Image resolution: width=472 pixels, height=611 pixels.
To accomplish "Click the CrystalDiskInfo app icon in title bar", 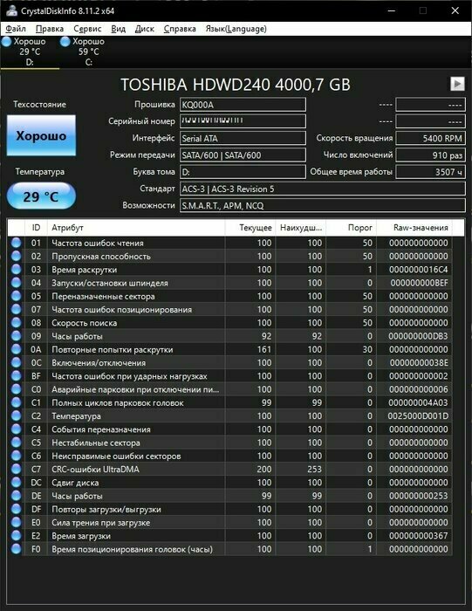I will (x=11, y=10).
